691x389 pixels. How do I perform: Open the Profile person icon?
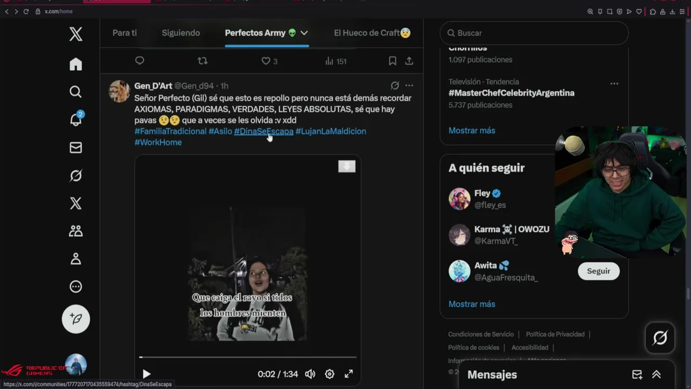[x=76, y=259]
